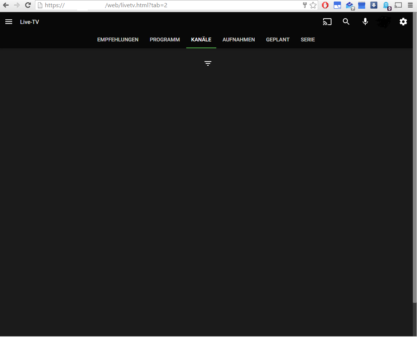417x337 pixels.
Task: Switch to the Programm tab
Action: (x=165, y=40)
